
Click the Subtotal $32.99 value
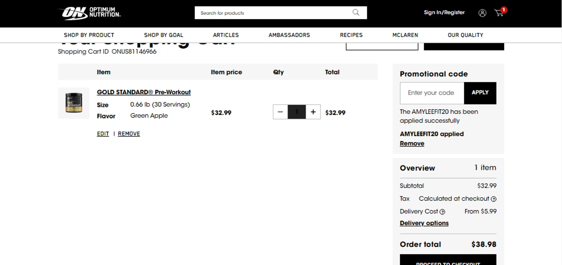pyautogui.click(x=487, y=186)
